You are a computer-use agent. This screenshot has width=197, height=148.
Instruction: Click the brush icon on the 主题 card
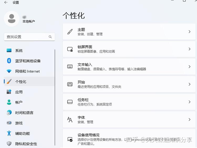tap(70, 32)
